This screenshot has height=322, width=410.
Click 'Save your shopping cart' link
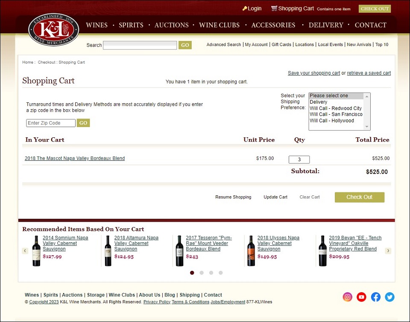[x=314, y=73]
